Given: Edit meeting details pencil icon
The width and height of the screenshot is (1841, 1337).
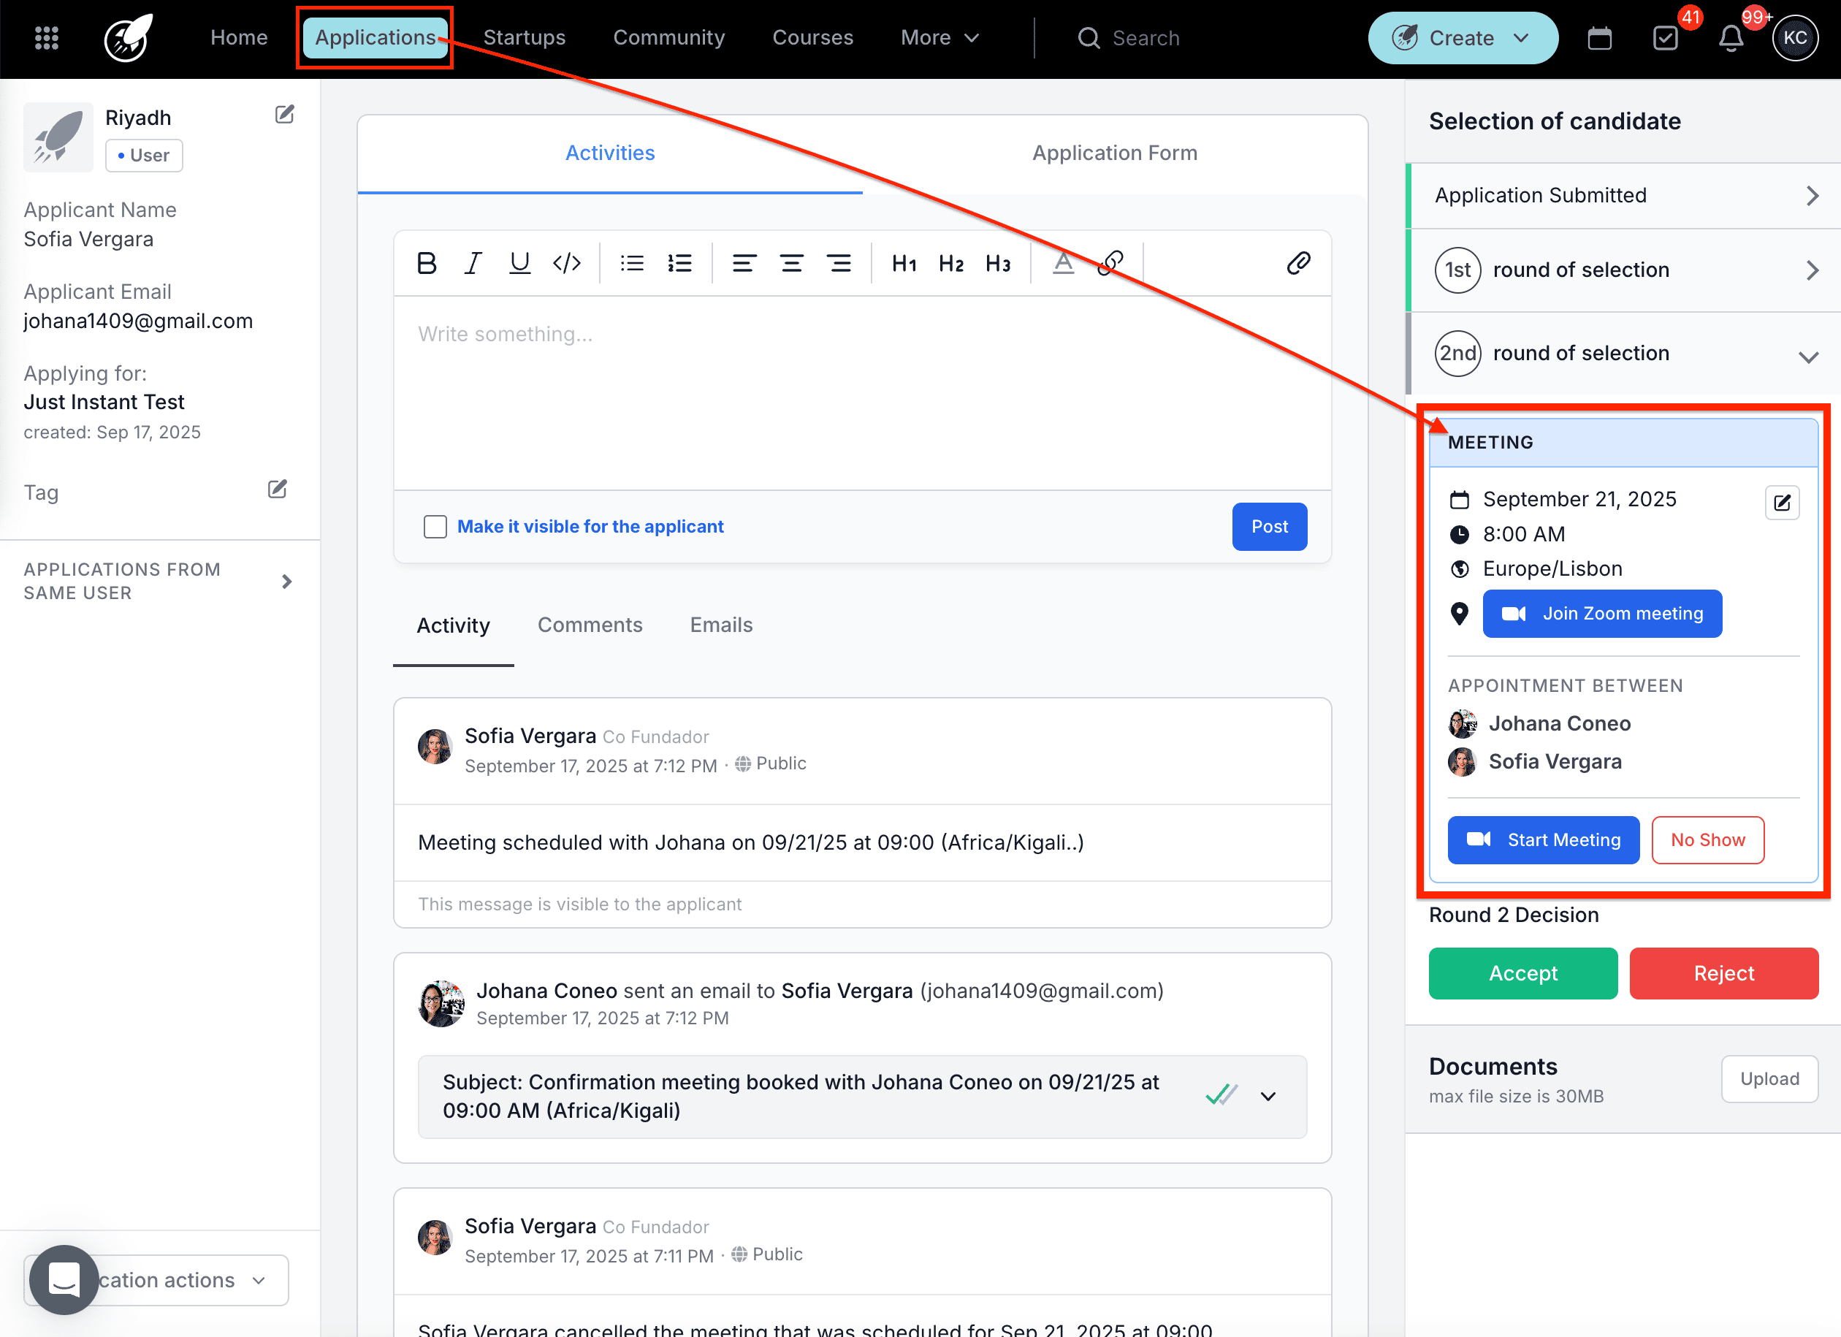Looking at the screenshot, I should (x=1782, y=503).
